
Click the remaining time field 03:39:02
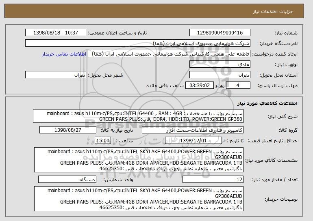(x=200, y=86)
